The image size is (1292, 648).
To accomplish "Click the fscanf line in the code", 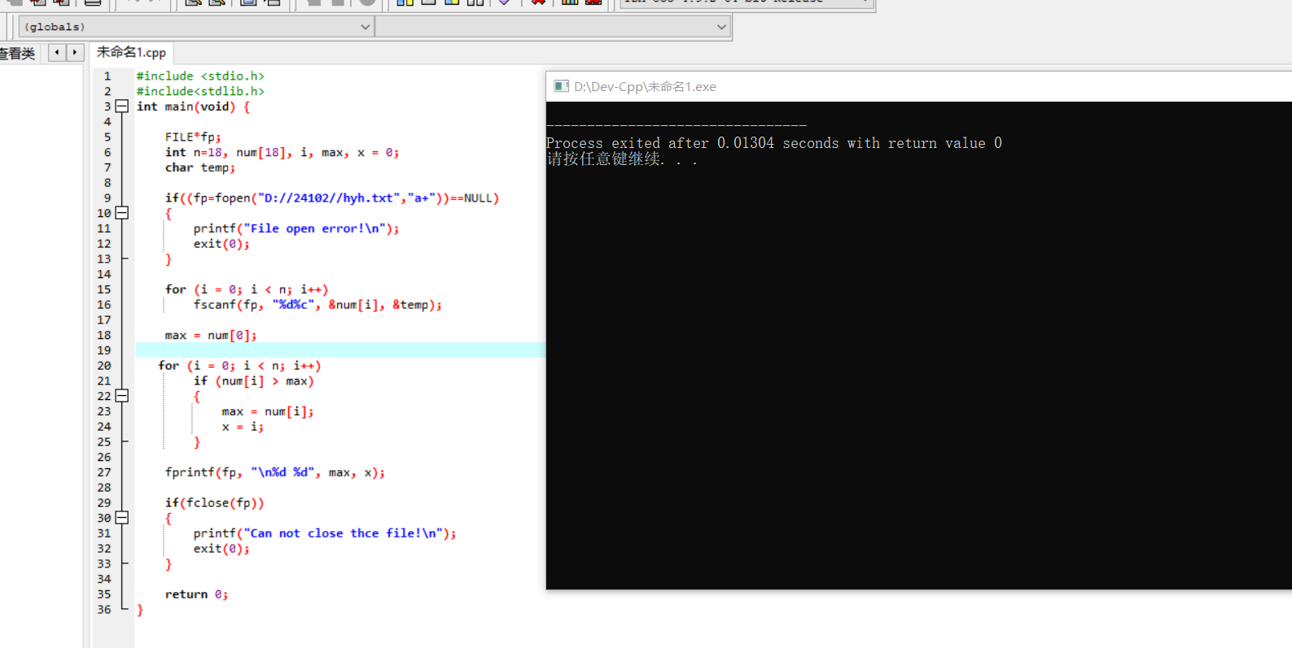I will click(318, 305).
